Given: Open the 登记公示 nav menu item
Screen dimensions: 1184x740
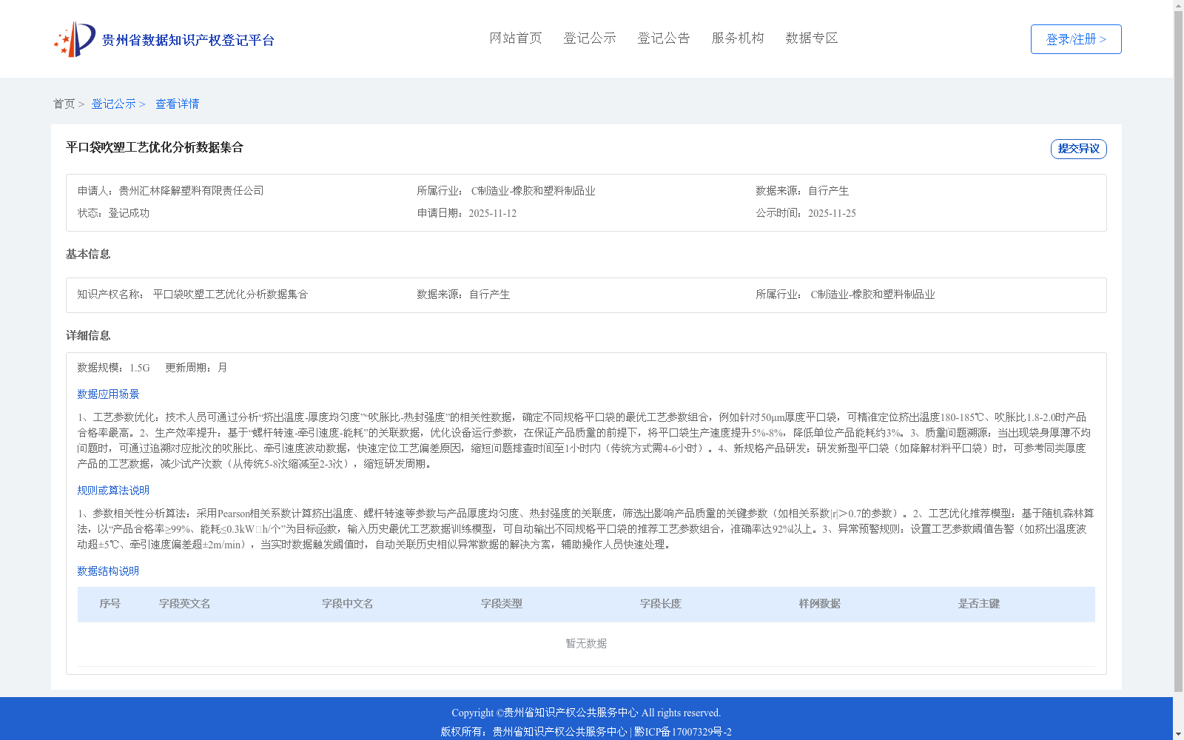Looking at the screenshot, I should click(x=590, y=38).
